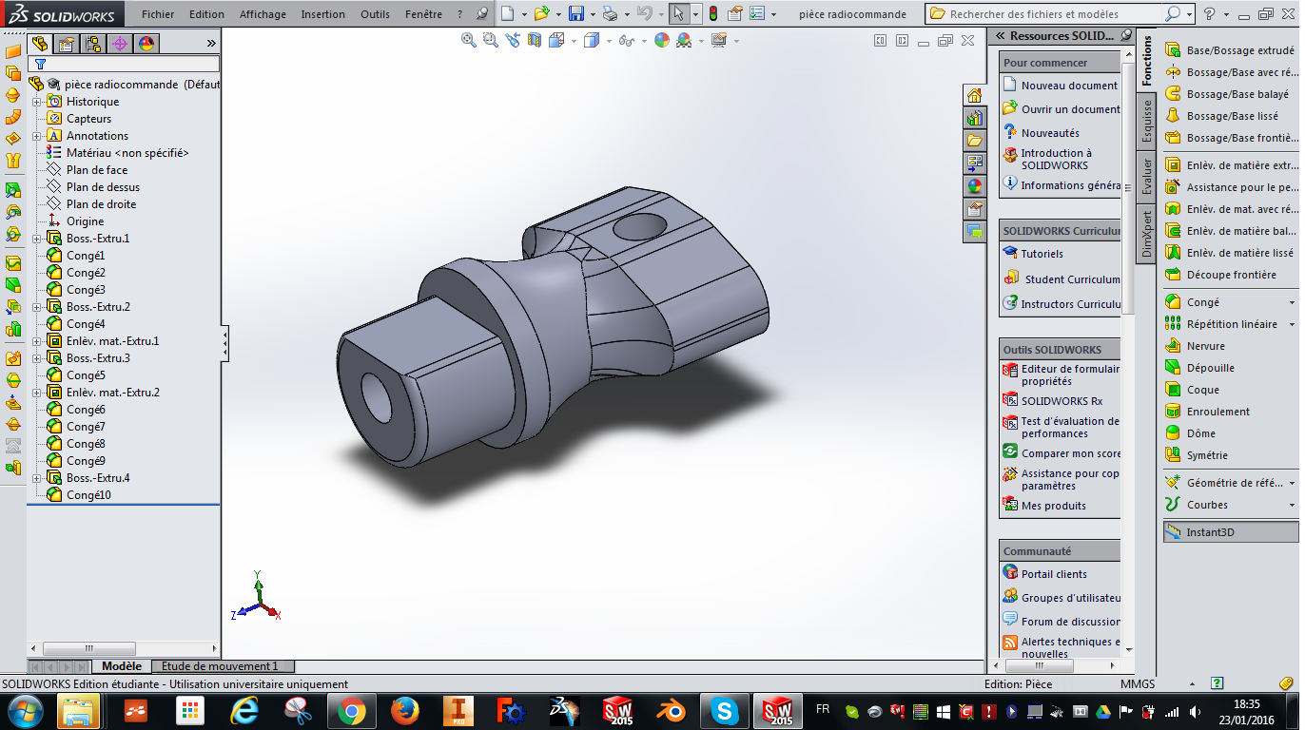The height and width of the screenshot is (730, 1305).
Task: Open the Insertion menu
Action: point(322,14)
